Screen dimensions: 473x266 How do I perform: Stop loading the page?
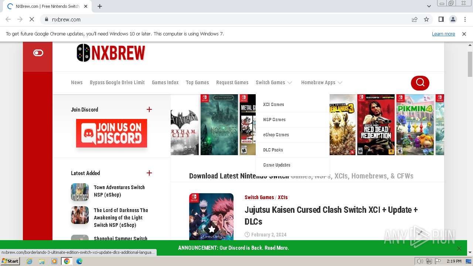click(x=32, y=19)
